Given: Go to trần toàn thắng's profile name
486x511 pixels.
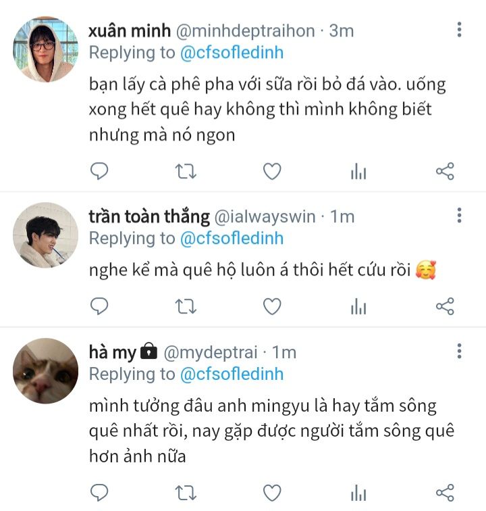Looking at the screenshot, I should pyautogui.click(x=149, y=216).
